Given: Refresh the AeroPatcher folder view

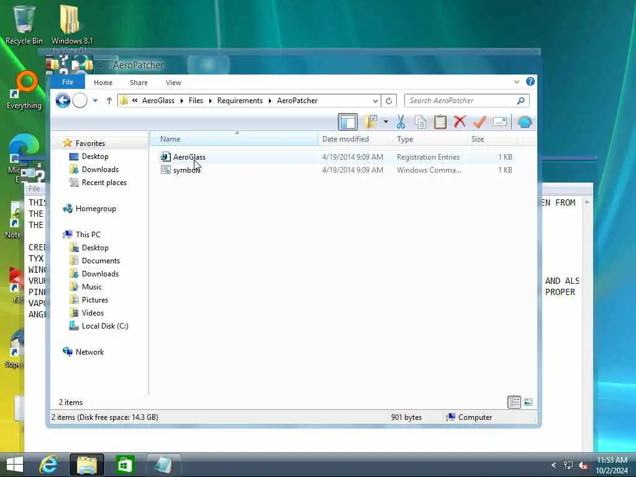Looking at the screenshot, I should pyautogui.click(x=389, y=101).
